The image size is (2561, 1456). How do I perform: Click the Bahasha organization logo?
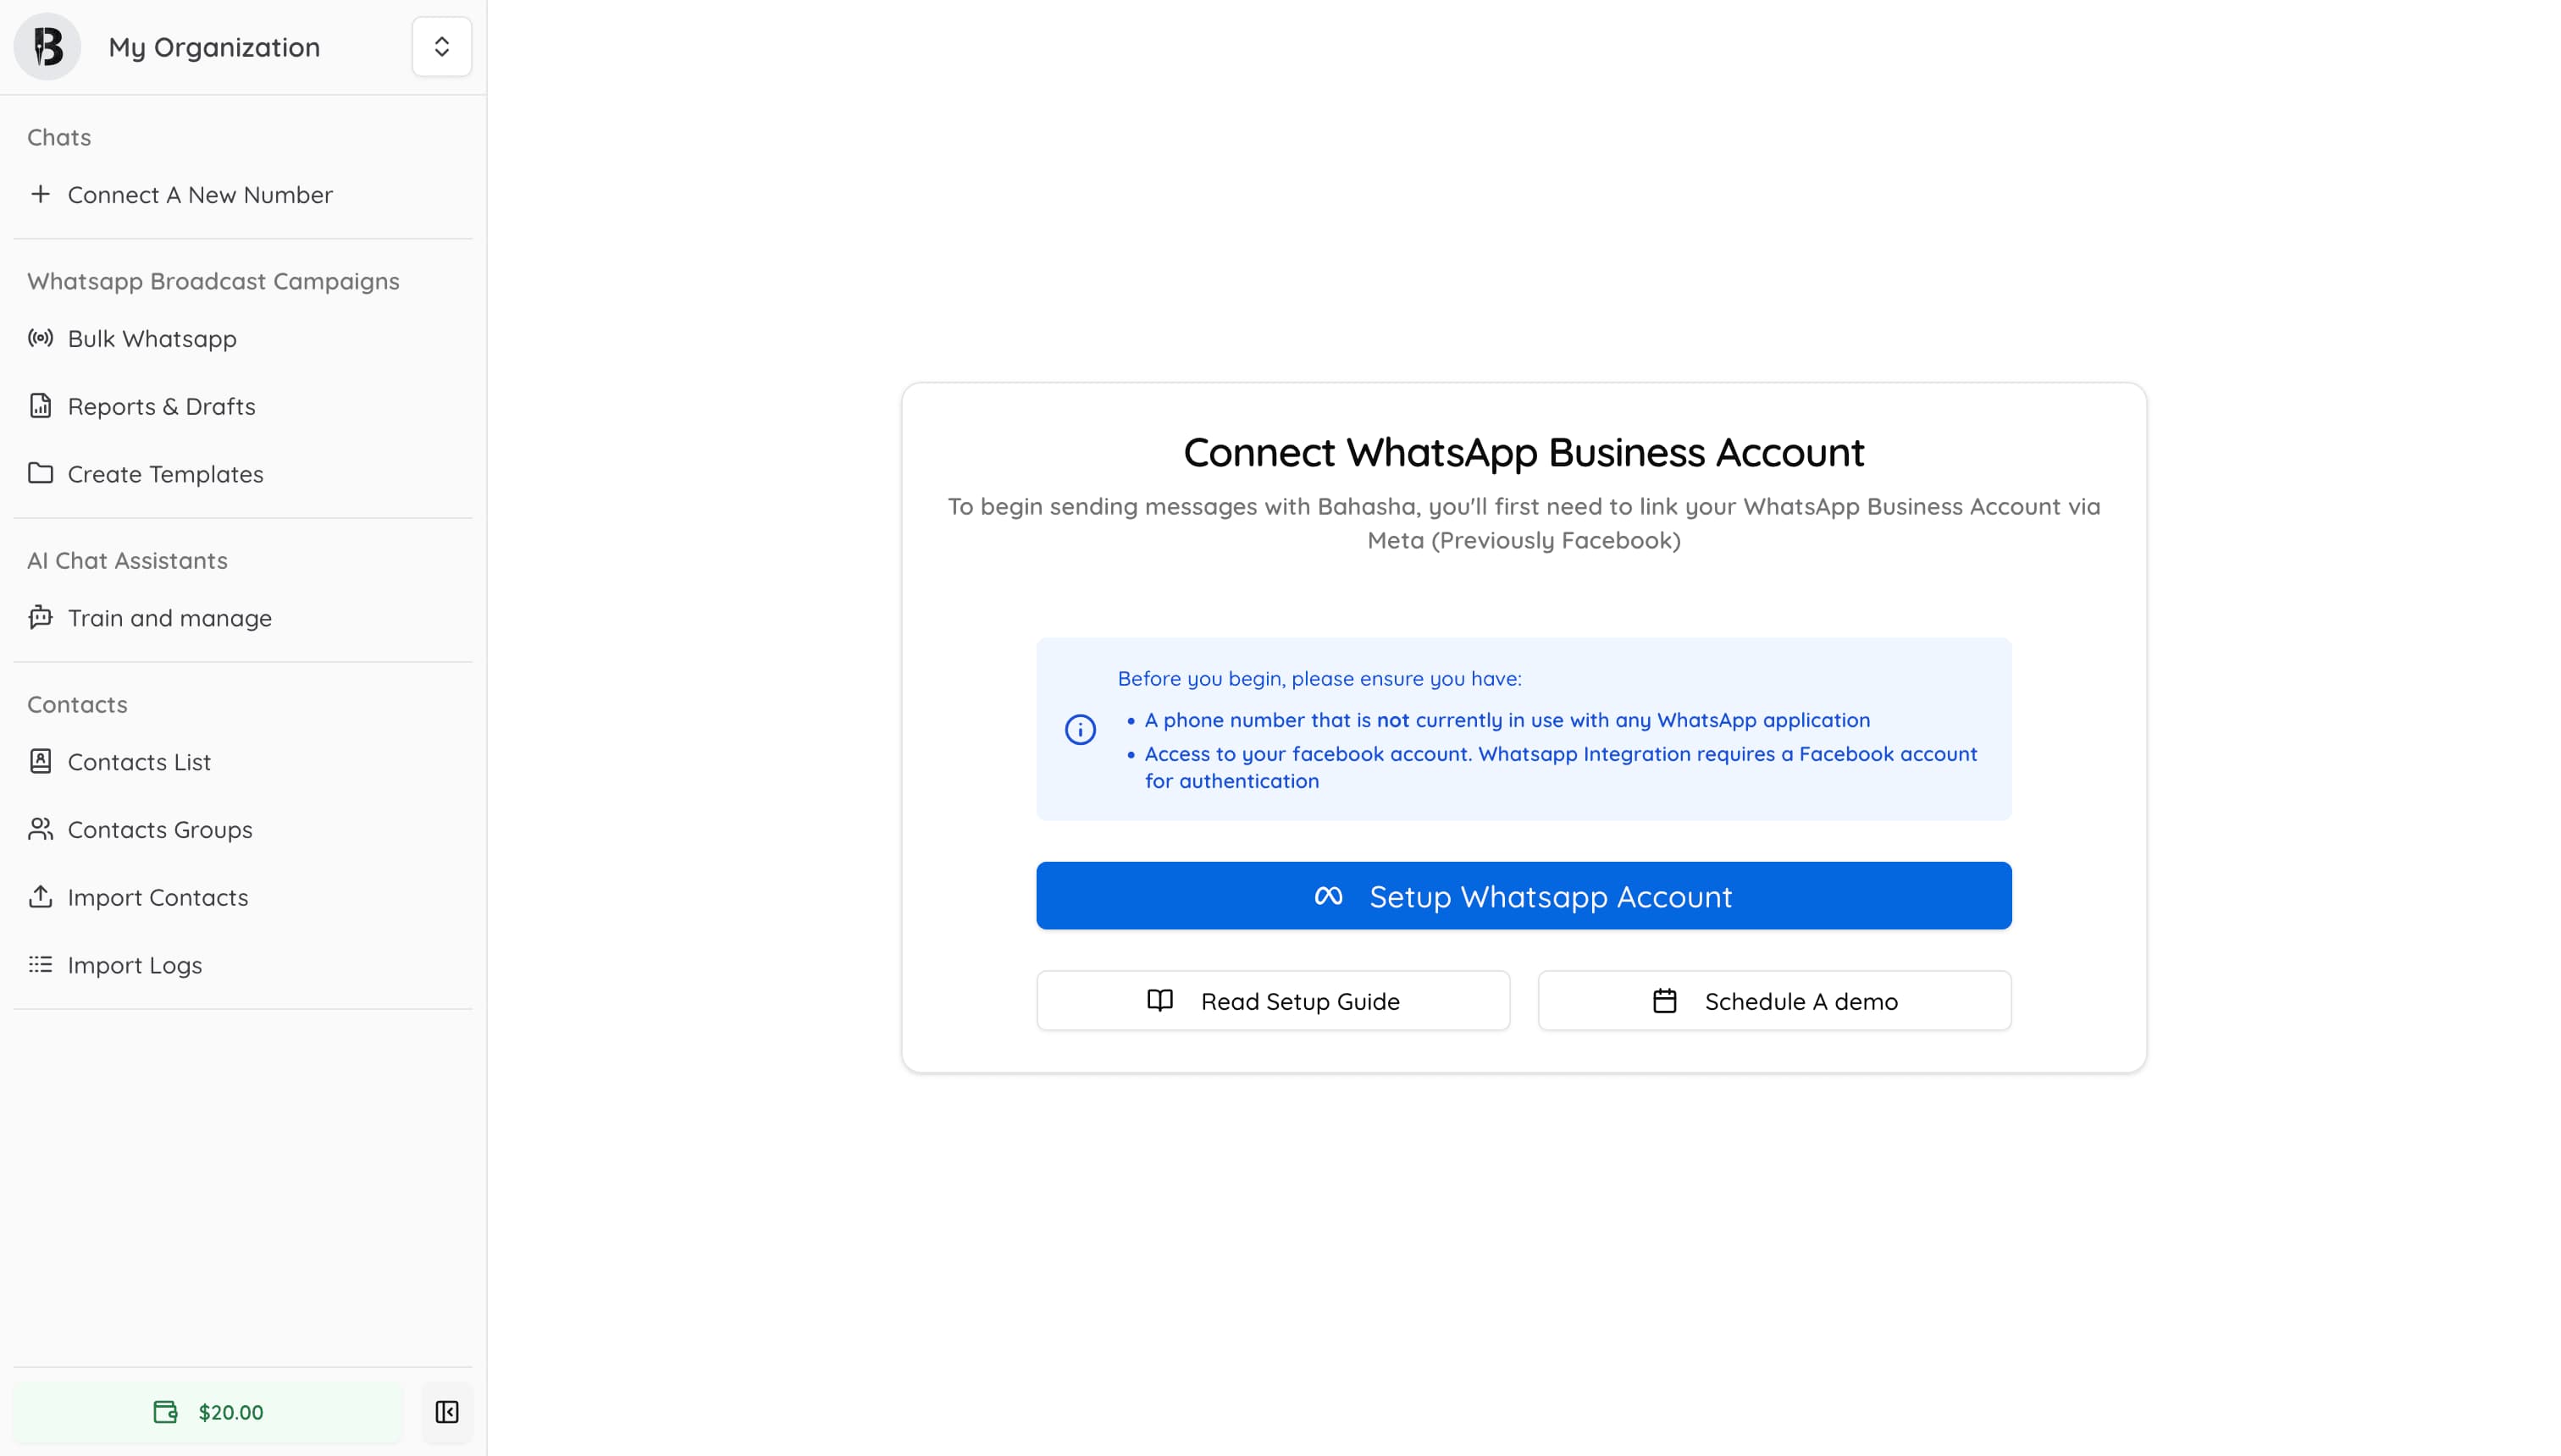(47, 46)
